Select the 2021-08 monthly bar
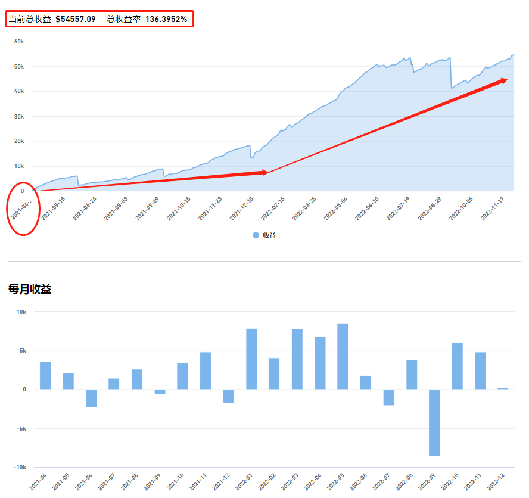This screenshot has height=498, width=529. point(136,379)
